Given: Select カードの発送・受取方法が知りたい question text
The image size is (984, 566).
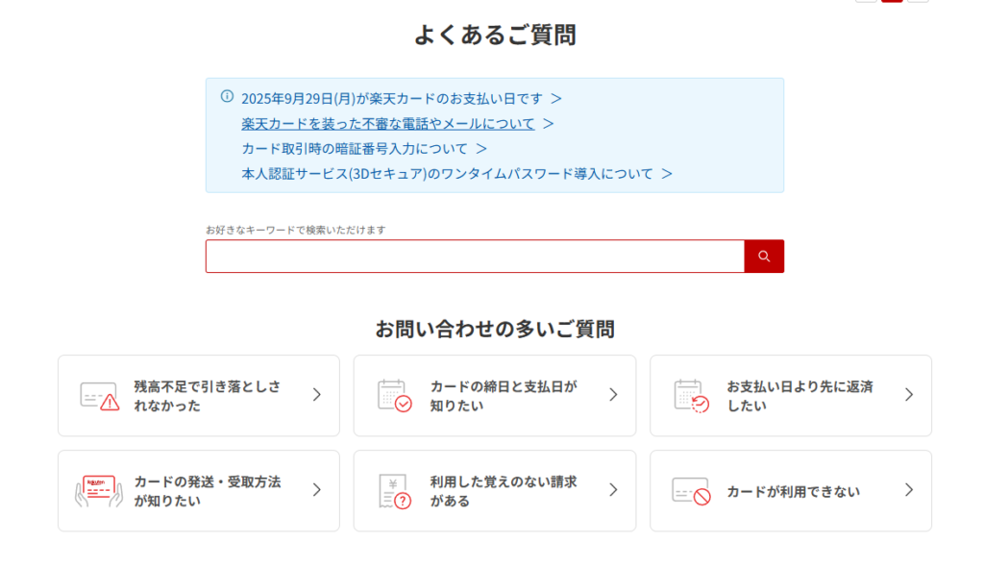Looking at the screenshot, I should (x=208, y=491).
